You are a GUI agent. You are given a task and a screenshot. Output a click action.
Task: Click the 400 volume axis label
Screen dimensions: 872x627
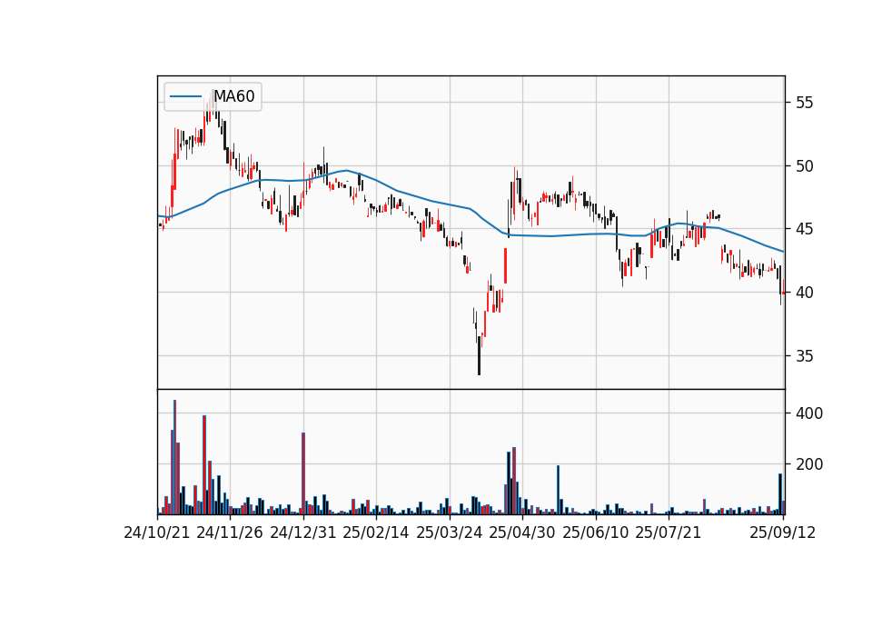[809, 413]
